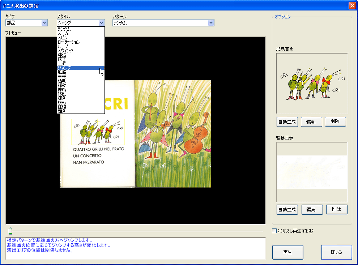Close the アニメ演出の設定 dialog
The height and width of the screenshot is (265, 358).
click(x=352, y=5)
